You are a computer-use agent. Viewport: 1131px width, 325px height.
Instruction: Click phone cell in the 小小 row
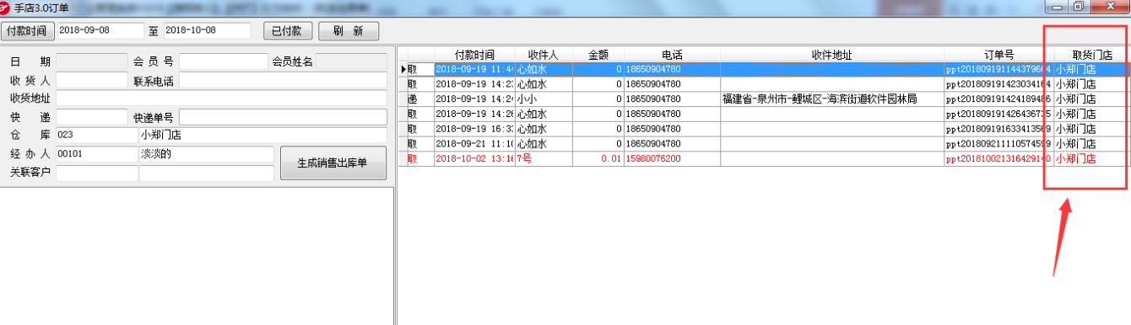coord(672,99)
